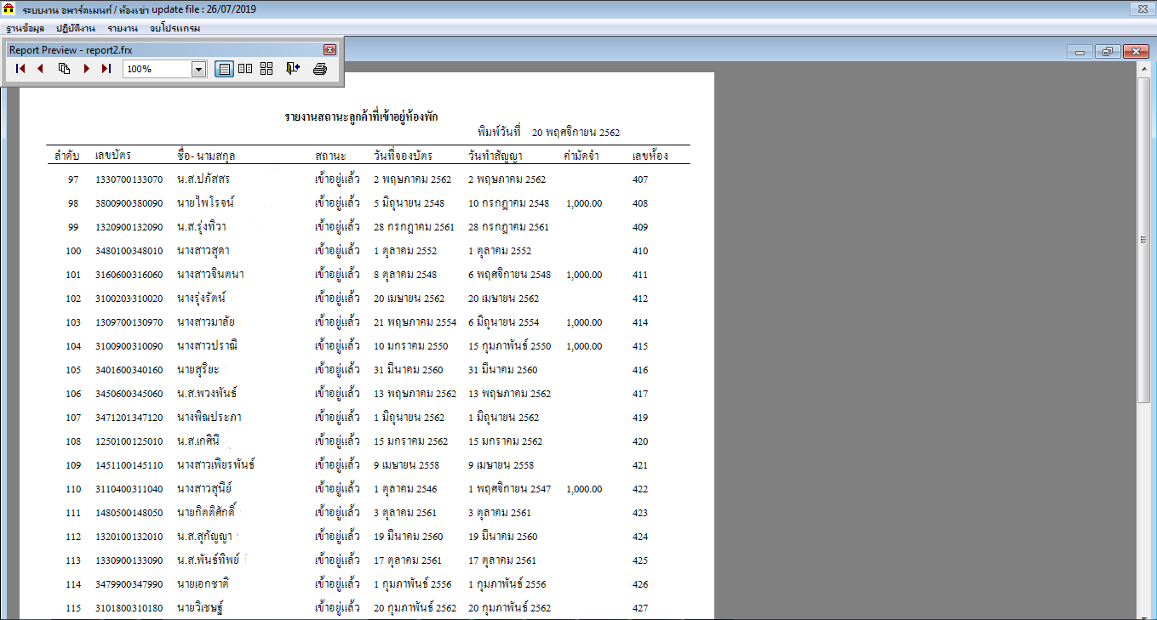Viewport: 1157px width, 620px height.
Task: Click the yellow house application icon
Action: 9,9
